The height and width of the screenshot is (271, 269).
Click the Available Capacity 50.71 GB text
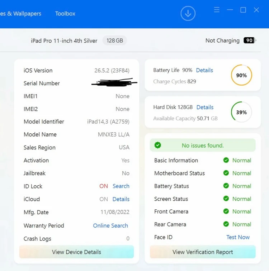(185, 118)
